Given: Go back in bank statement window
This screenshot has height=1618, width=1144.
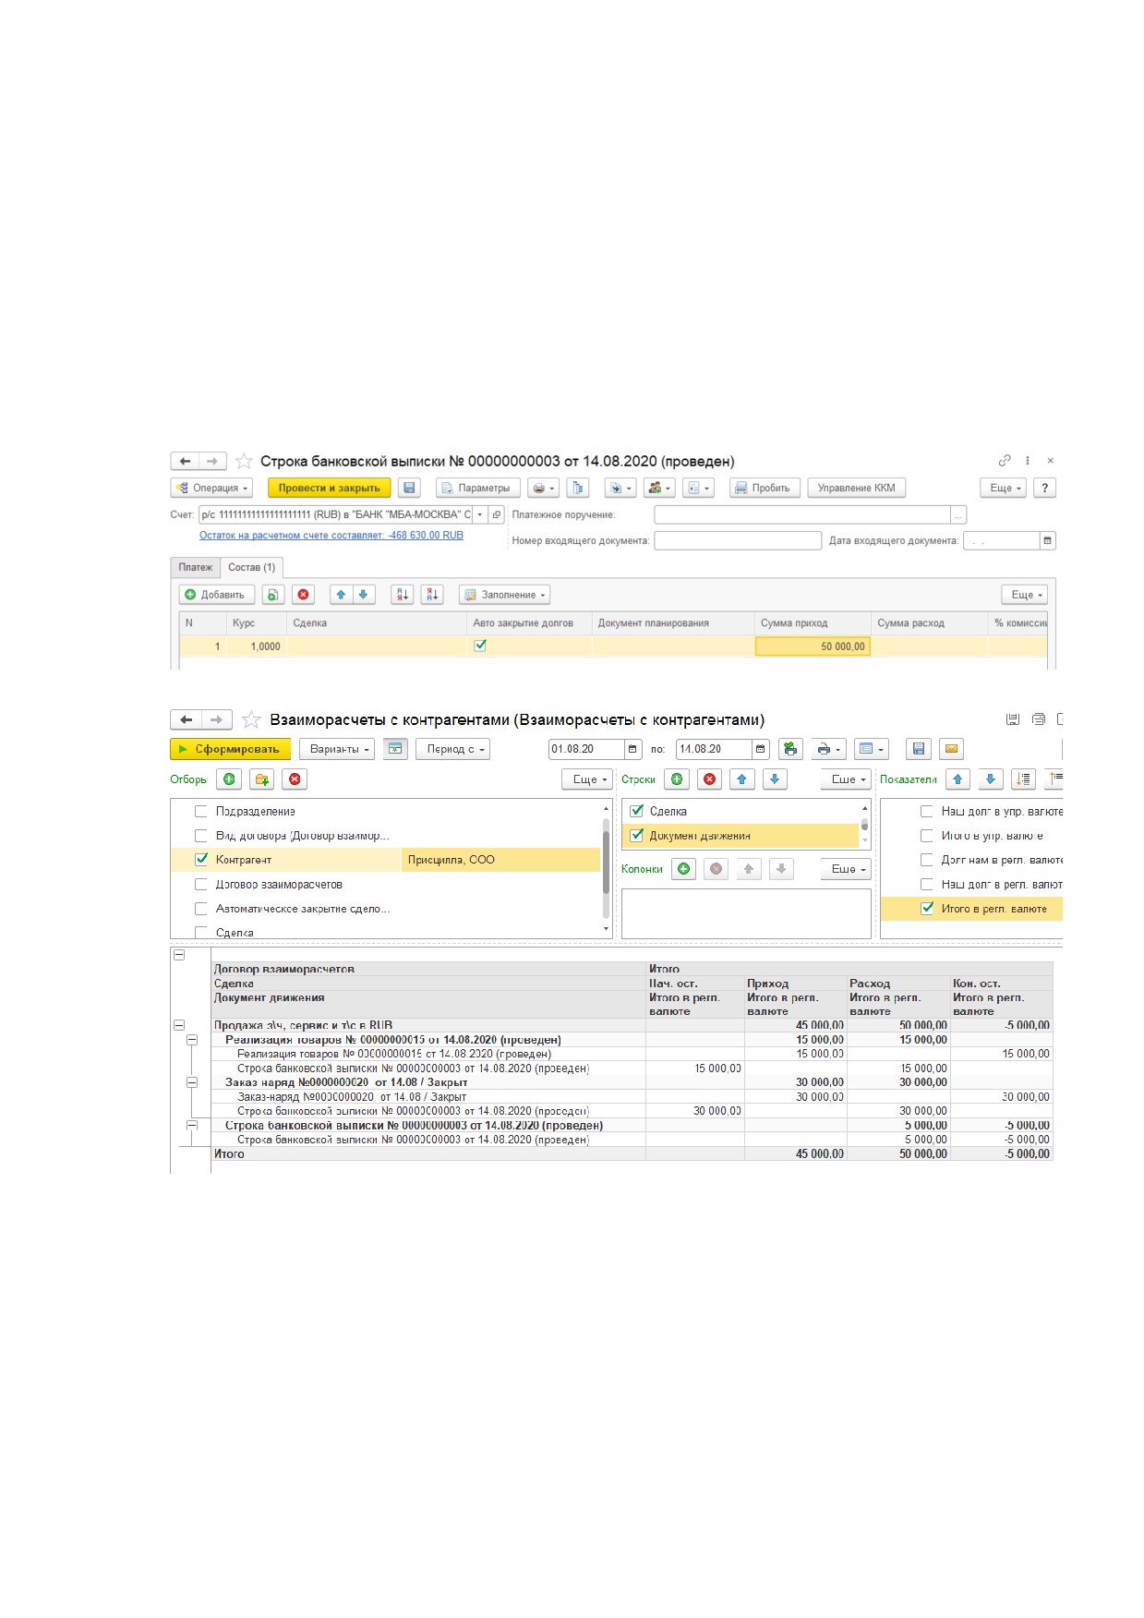Looking at the screenshot, I should coord(185,461).
